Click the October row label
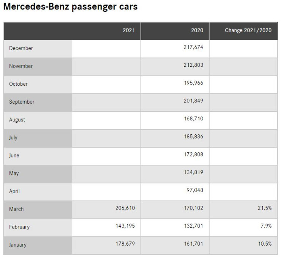281x257 pixels. tap(18, 84)
